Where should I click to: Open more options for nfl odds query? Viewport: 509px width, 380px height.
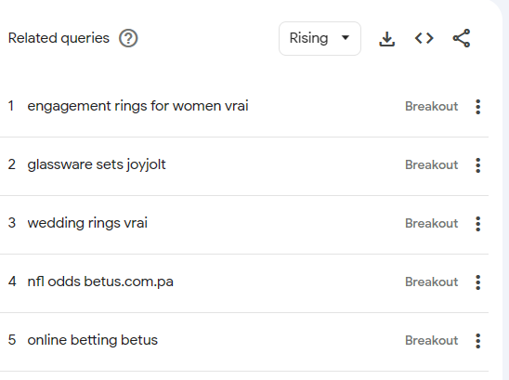coord(477,282)
